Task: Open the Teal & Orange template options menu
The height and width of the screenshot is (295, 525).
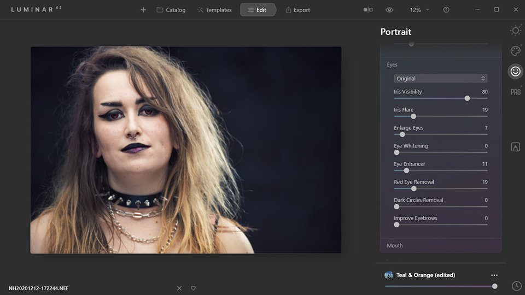Action: pos(494,275)
